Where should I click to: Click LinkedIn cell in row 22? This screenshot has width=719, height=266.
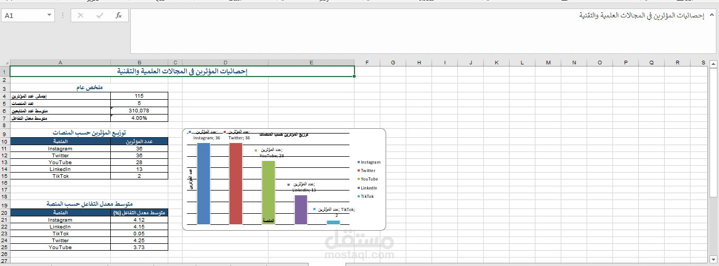coord(60,226)
